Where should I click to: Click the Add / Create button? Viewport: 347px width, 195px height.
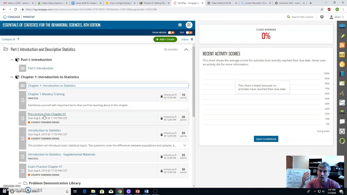pyautogui.click(x=165, y=39)
